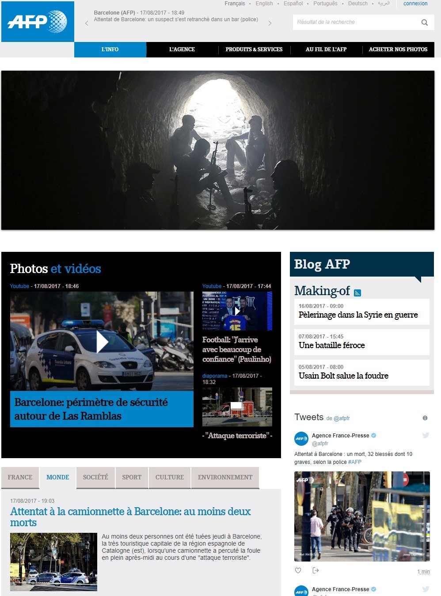Switch to the SOCIÉTÉ tab
The width and height of the screenshot is (441, 596).
click(x=95, y=478)
